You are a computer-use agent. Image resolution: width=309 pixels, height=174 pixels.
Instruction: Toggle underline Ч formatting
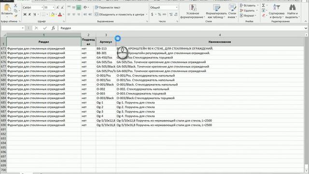pyautogui.click(x=35, y=14)
